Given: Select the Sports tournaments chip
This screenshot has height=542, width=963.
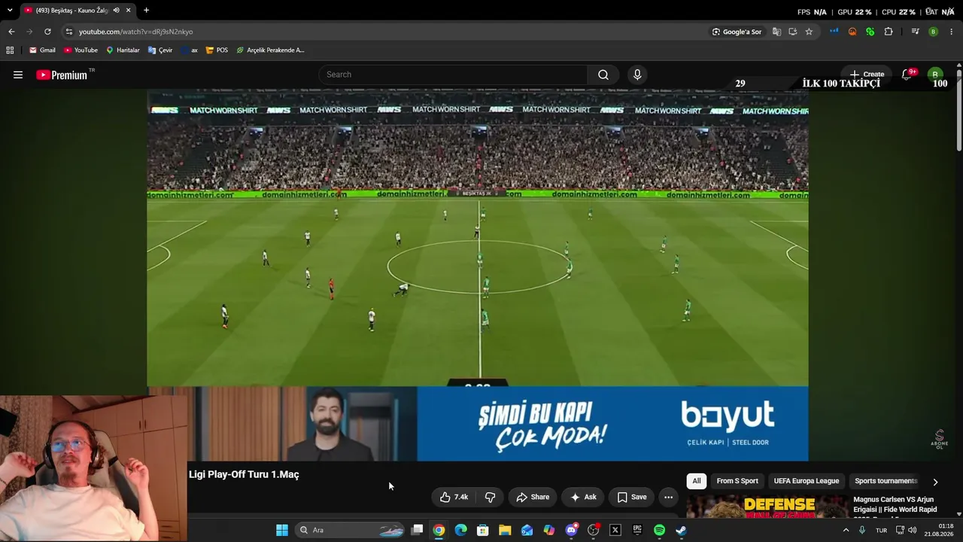Looking at the screenshot, I should pos(886,481).
